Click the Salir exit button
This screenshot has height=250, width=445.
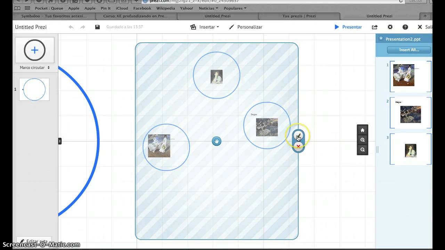click(x=424, y=27)
